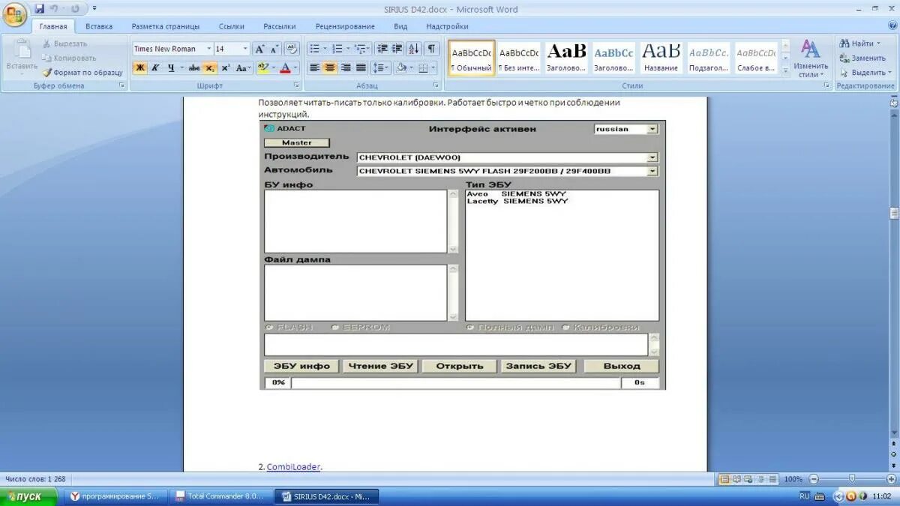The width and height of the screenshot is (900, 506).
Task: Apply bulleted list
Action: click(x=314, y=49)
